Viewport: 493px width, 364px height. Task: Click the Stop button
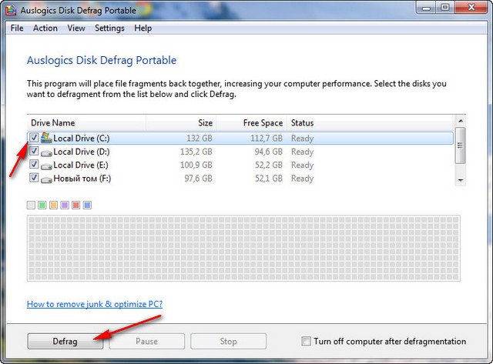coord(228,341)
